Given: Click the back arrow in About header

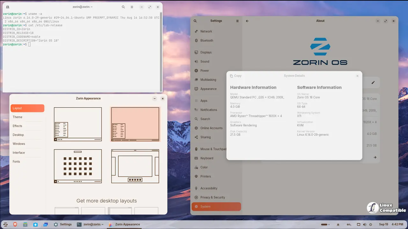Looking at the screenshot, I should click(x=247, y=21).
